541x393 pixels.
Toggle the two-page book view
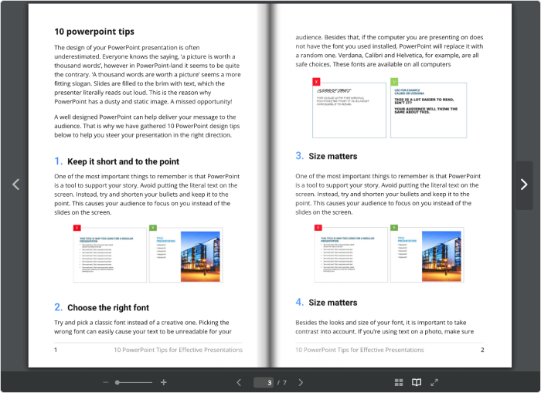point(417,382)
